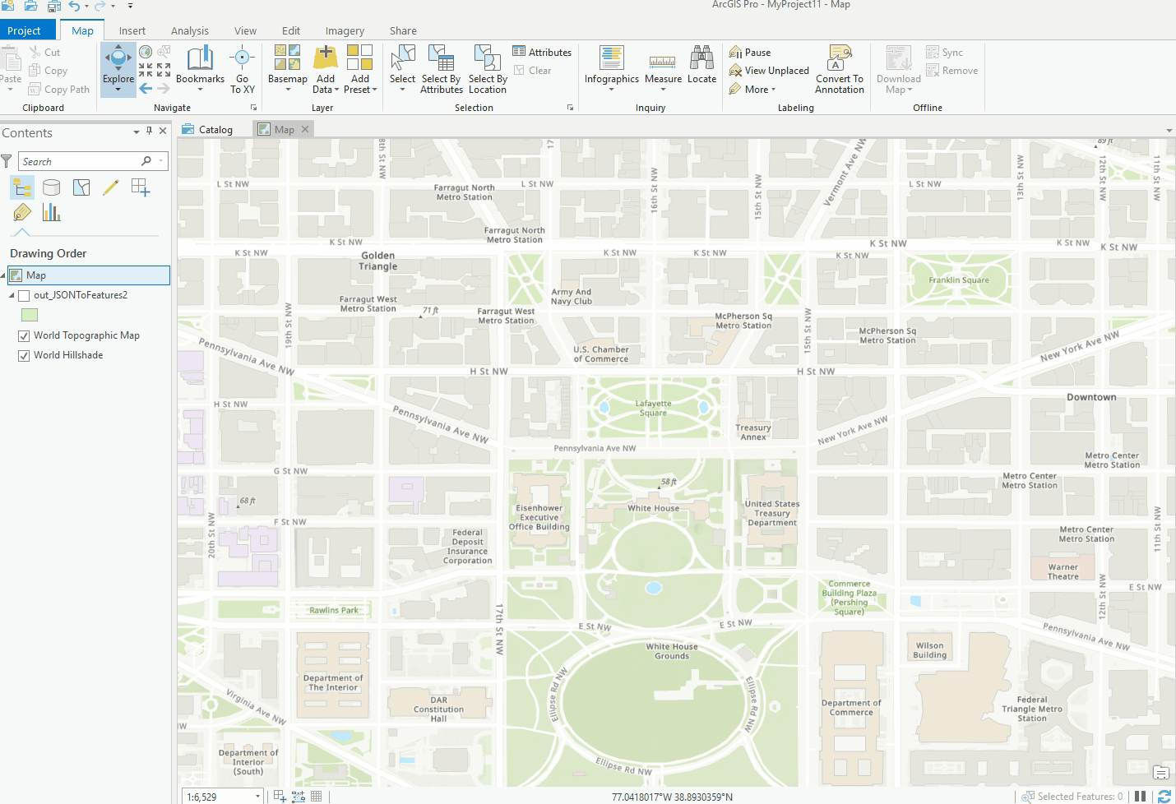This screenshot has height=804, width=1176.
Task: Switch to the View ribbon tab
Action: tap(245, 30)
